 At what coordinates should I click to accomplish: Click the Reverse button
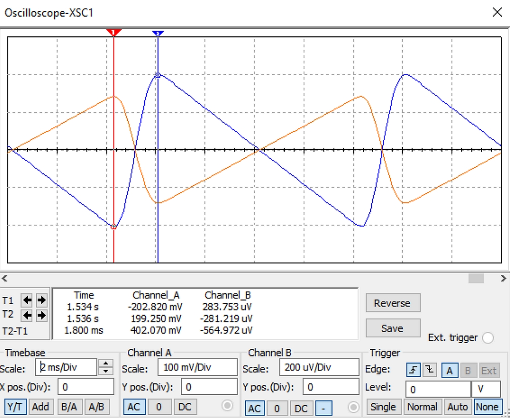tap(393, 303)
